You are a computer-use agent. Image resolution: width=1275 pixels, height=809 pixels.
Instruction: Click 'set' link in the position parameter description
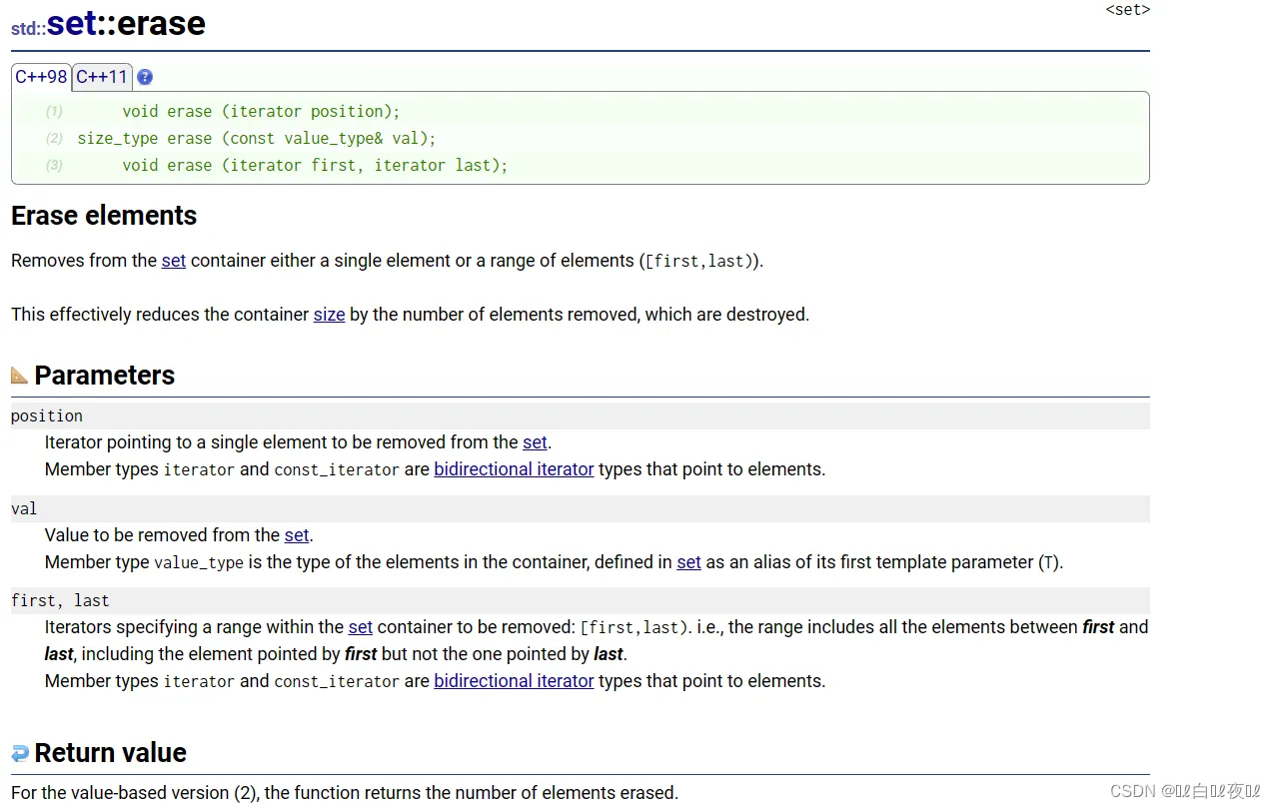(x=535, y=442)
